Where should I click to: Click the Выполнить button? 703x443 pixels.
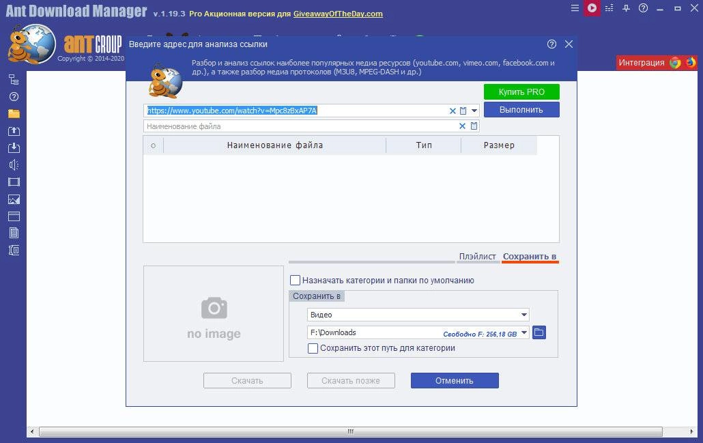tap(521, 110)
